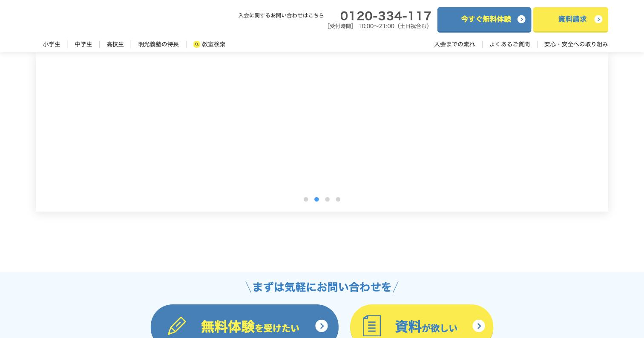Click the arrow icon on 今すぐ無料体験
Screen dimensions: 644x338
coord(521,19)
